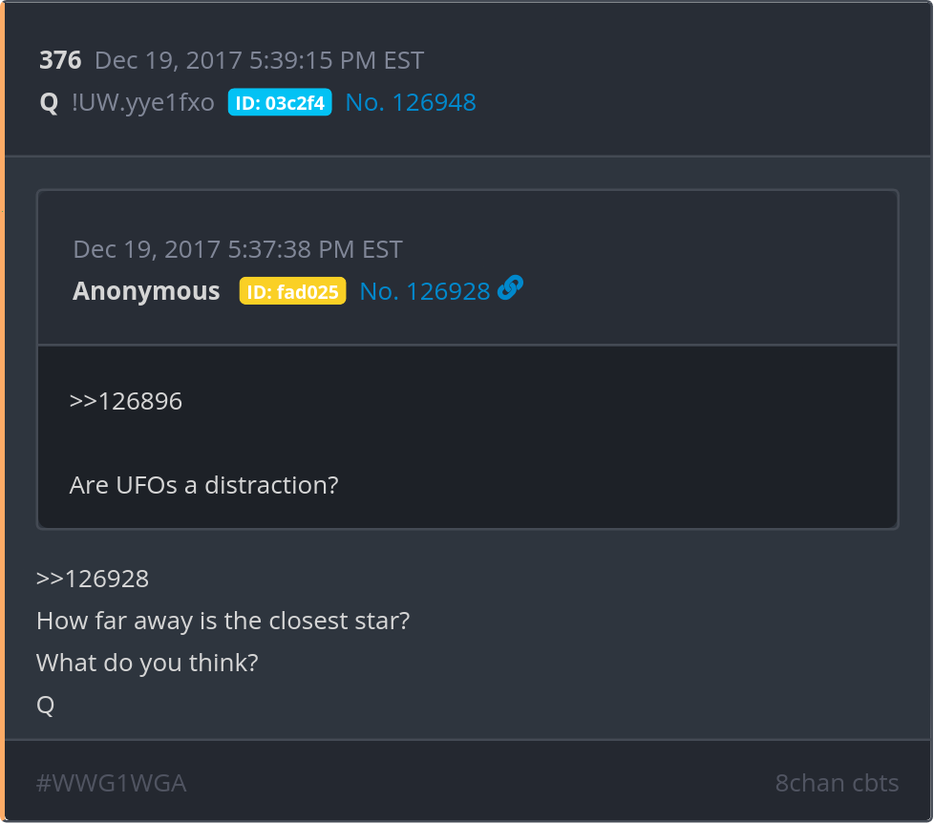934x823 pixels.
Task: Click the text "Are UFOs a distraction?"
Action: pyautogui.click(x=203, y=485)
